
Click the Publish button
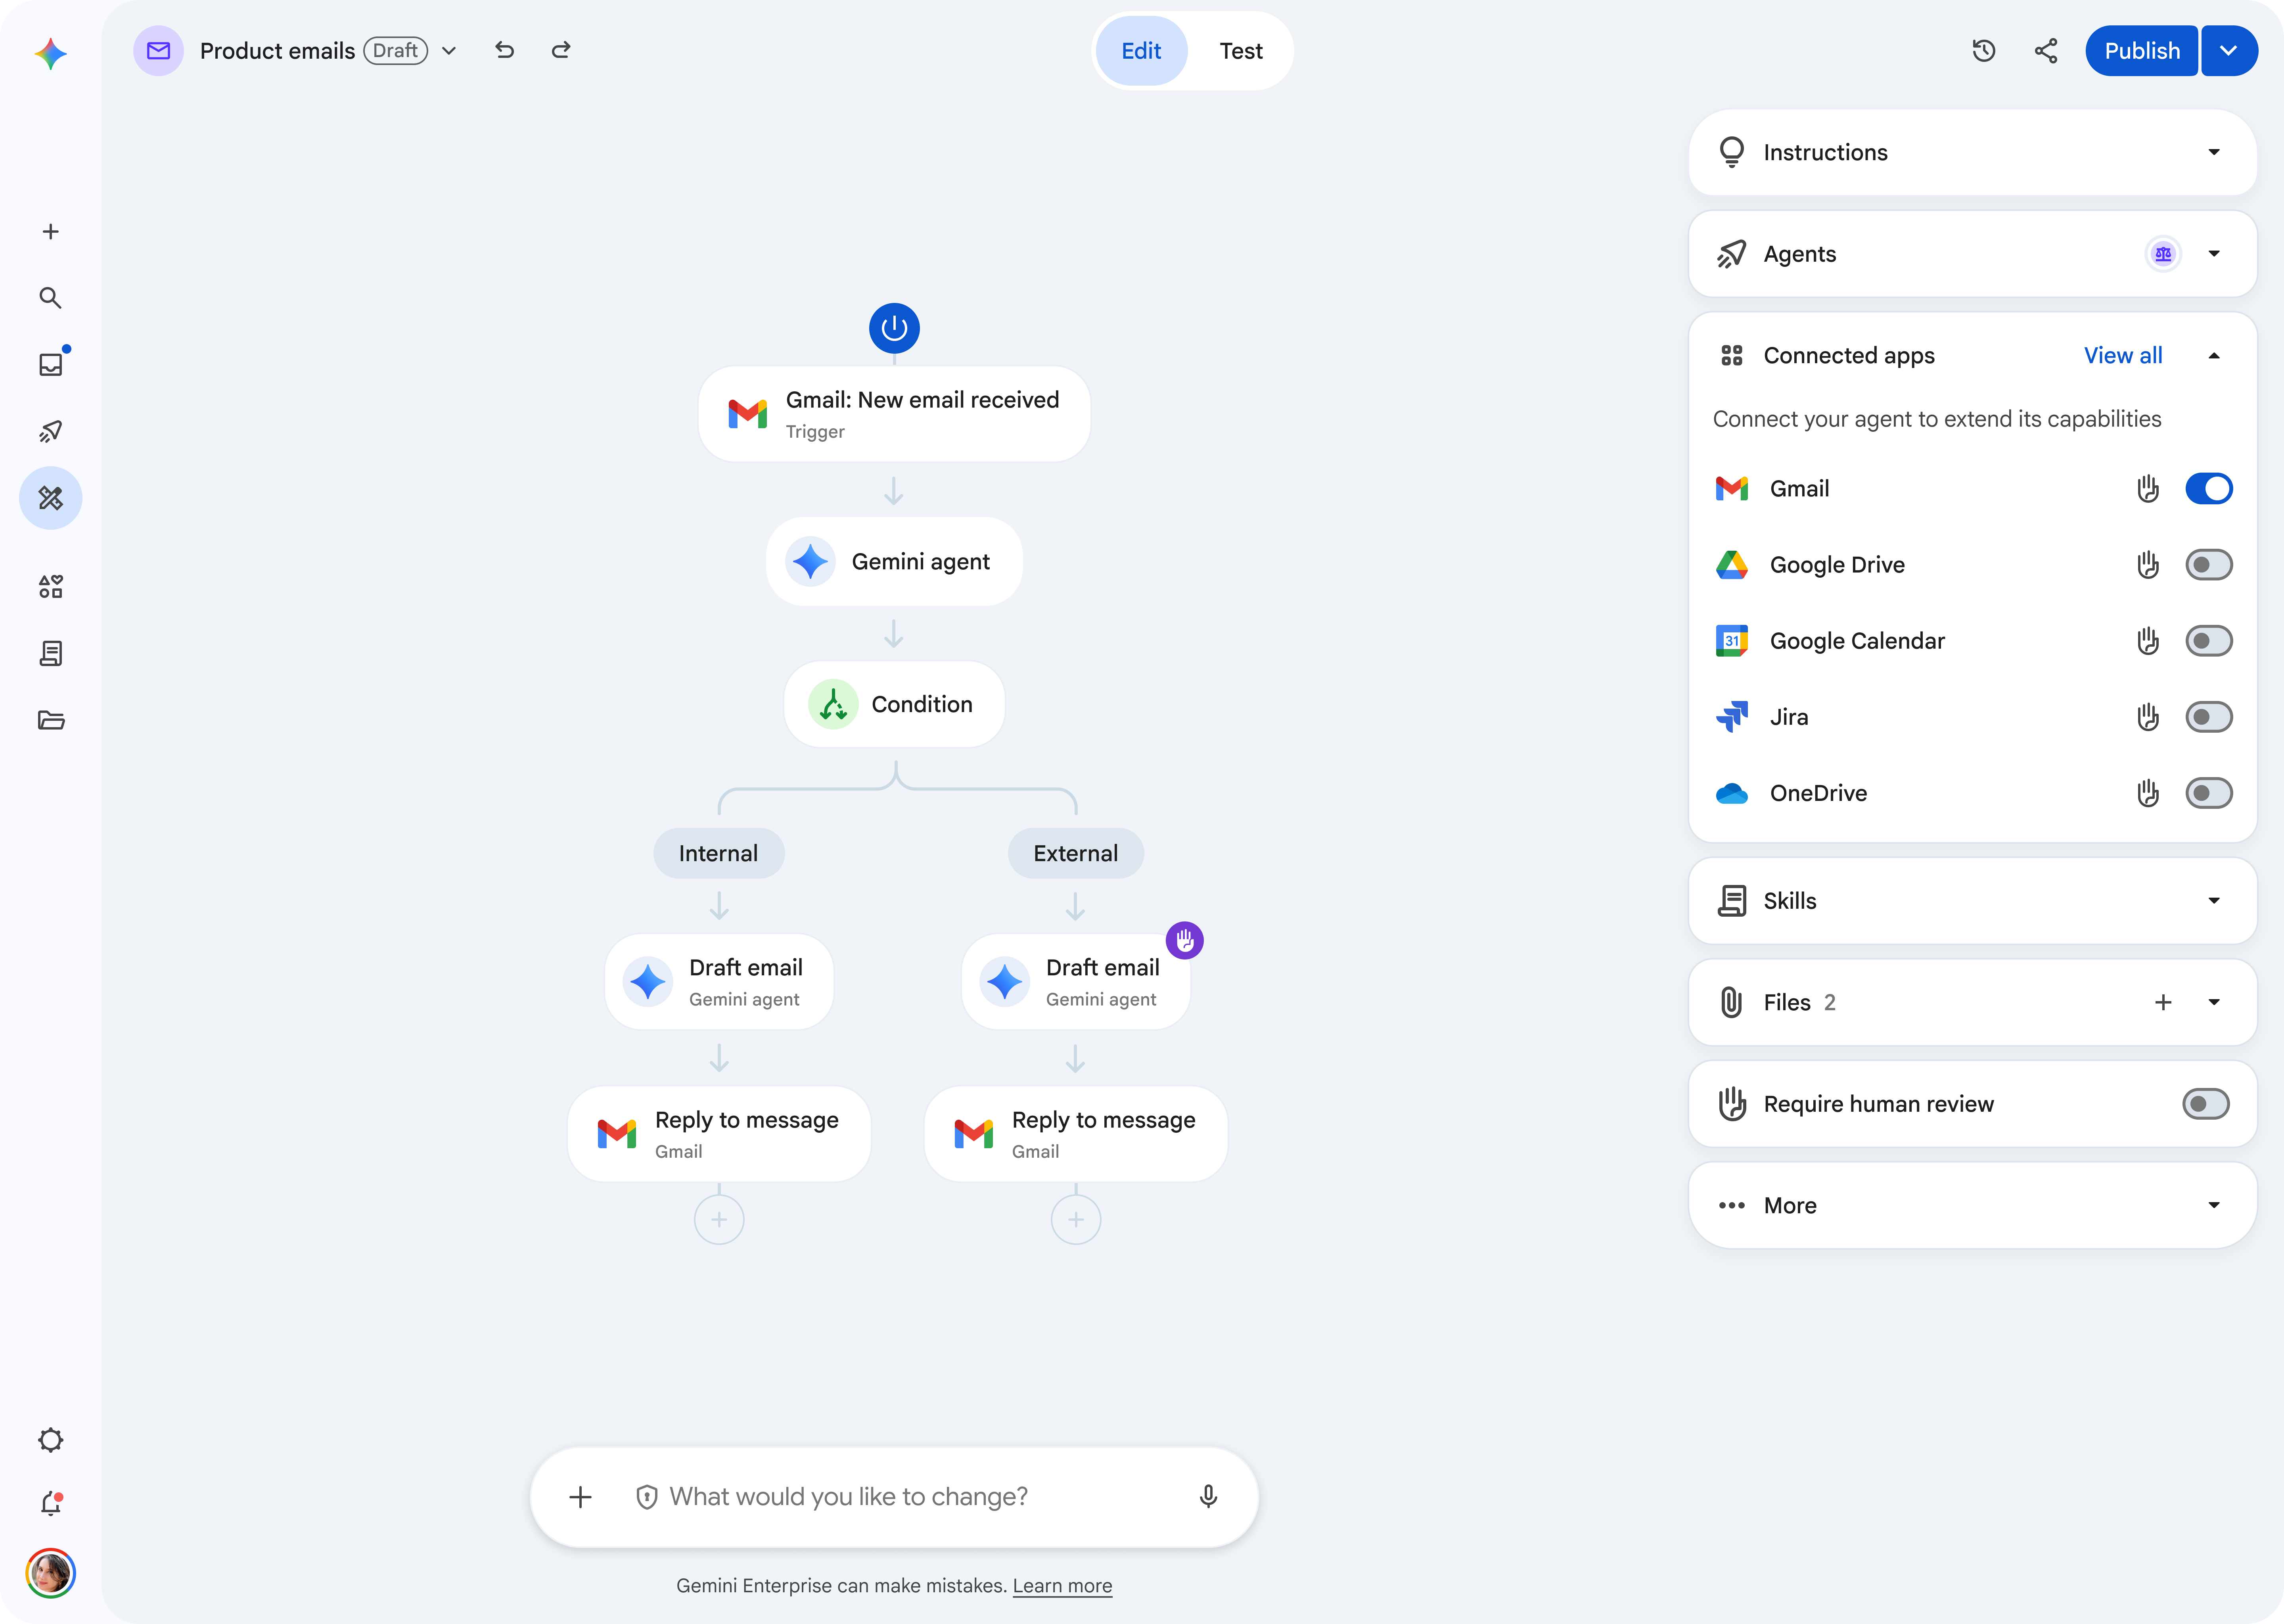2142,51
